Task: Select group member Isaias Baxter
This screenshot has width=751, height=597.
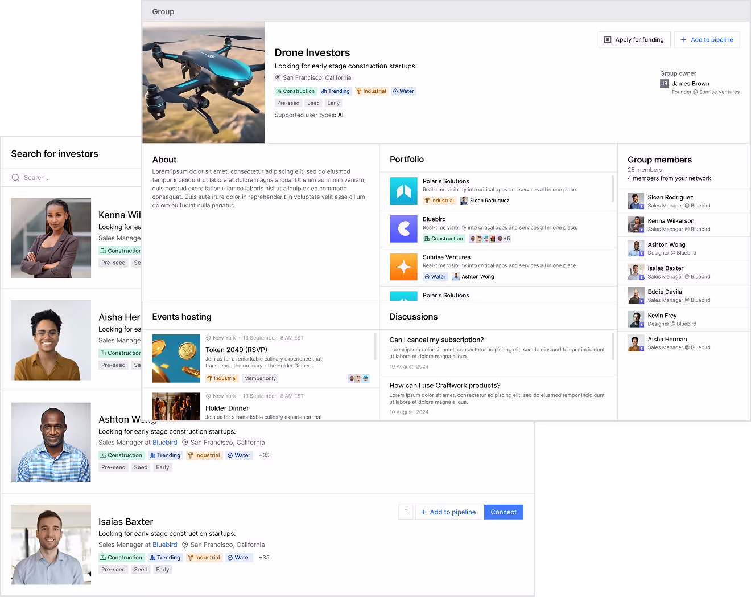Action: coord(683,272)
